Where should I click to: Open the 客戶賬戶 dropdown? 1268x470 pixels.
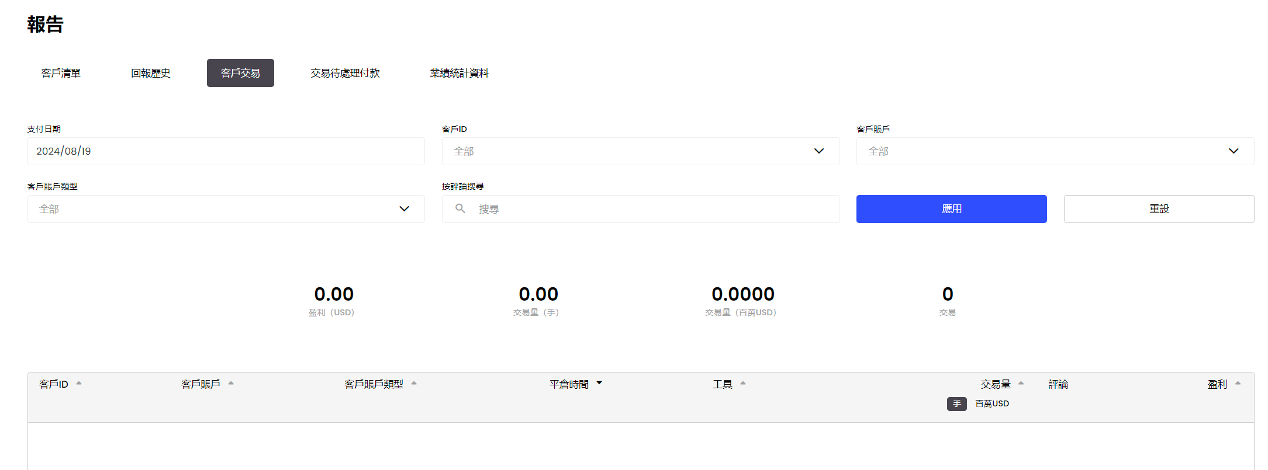coord(1055,151)
